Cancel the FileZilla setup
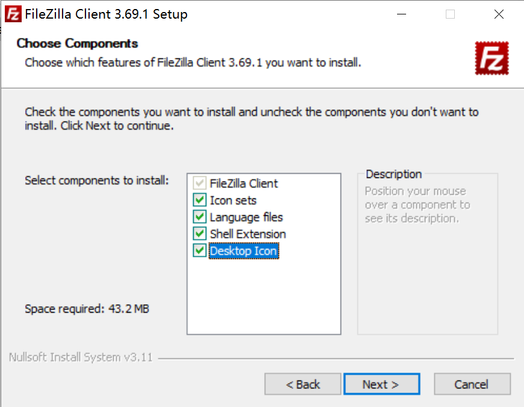The width and height of the screenshot is (524, 407). 472,384
